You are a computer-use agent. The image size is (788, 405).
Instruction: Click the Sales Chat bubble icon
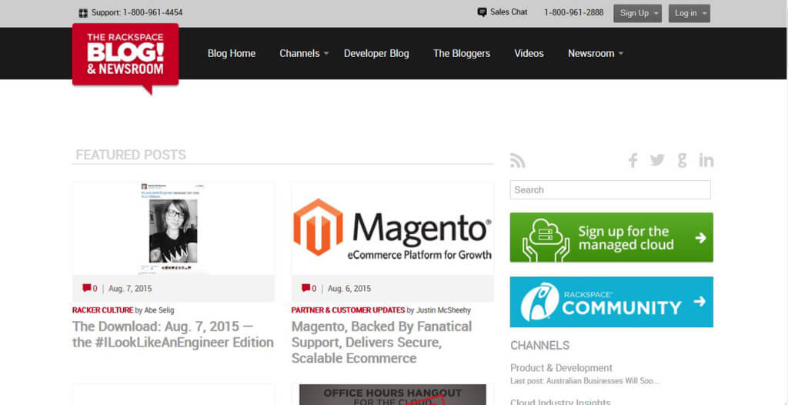point(482,12)
